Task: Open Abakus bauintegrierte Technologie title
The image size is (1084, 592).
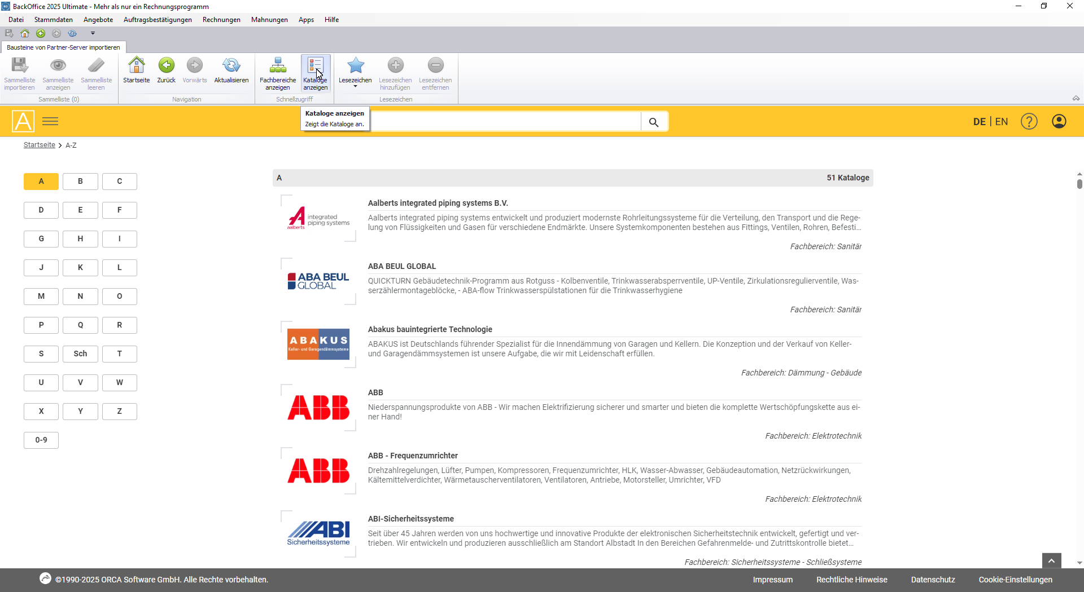Action: tap(430, 329)
